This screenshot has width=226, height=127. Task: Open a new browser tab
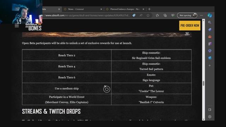coord(149,9)
